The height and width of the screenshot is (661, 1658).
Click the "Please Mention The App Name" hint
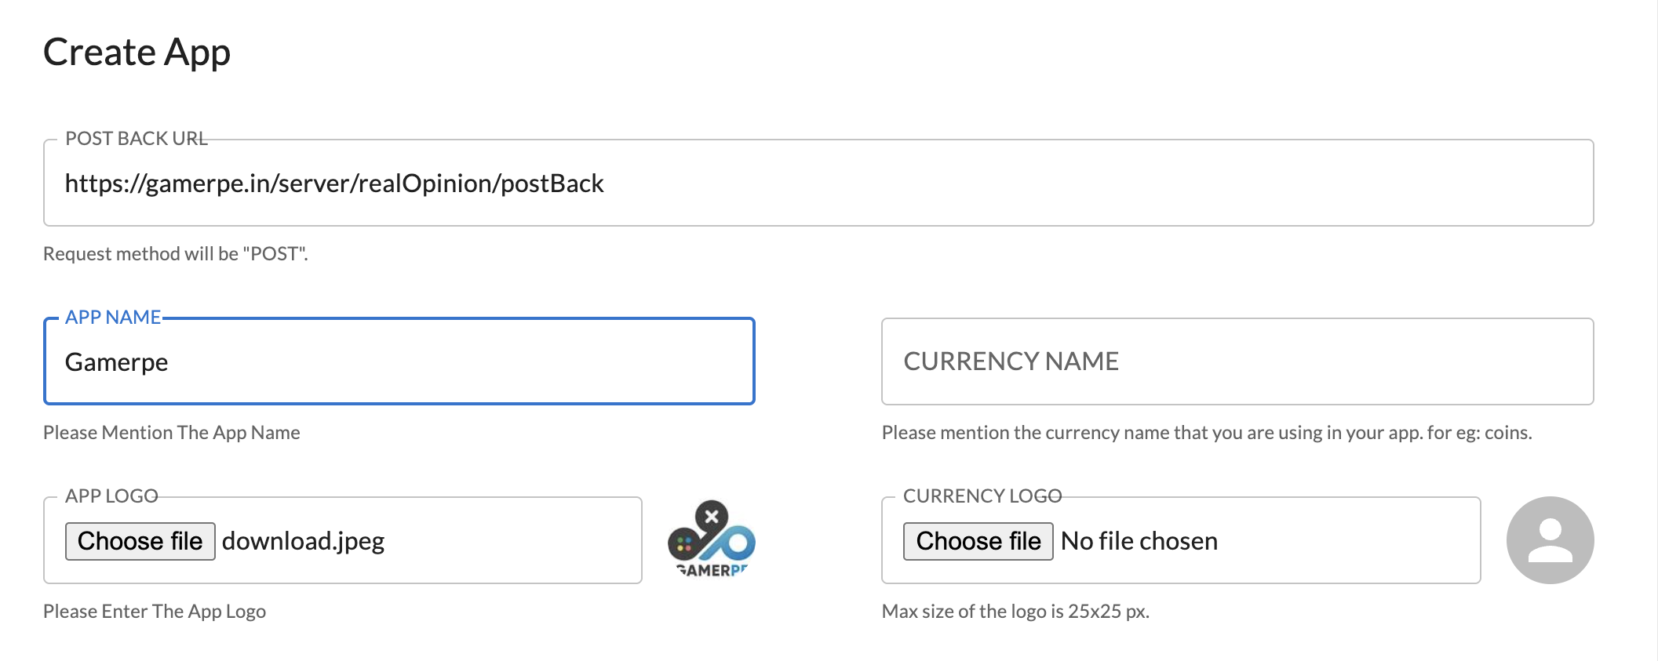coord(171,433)
